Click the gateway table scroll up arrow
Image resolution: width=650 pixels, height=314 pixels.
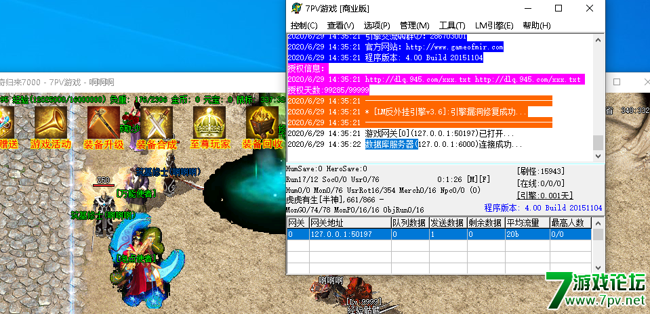[598, 223]
